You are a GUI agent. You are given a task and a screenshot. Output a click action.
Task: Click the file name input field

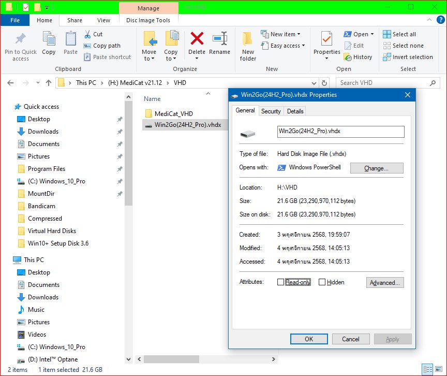(x=340, y=132)
